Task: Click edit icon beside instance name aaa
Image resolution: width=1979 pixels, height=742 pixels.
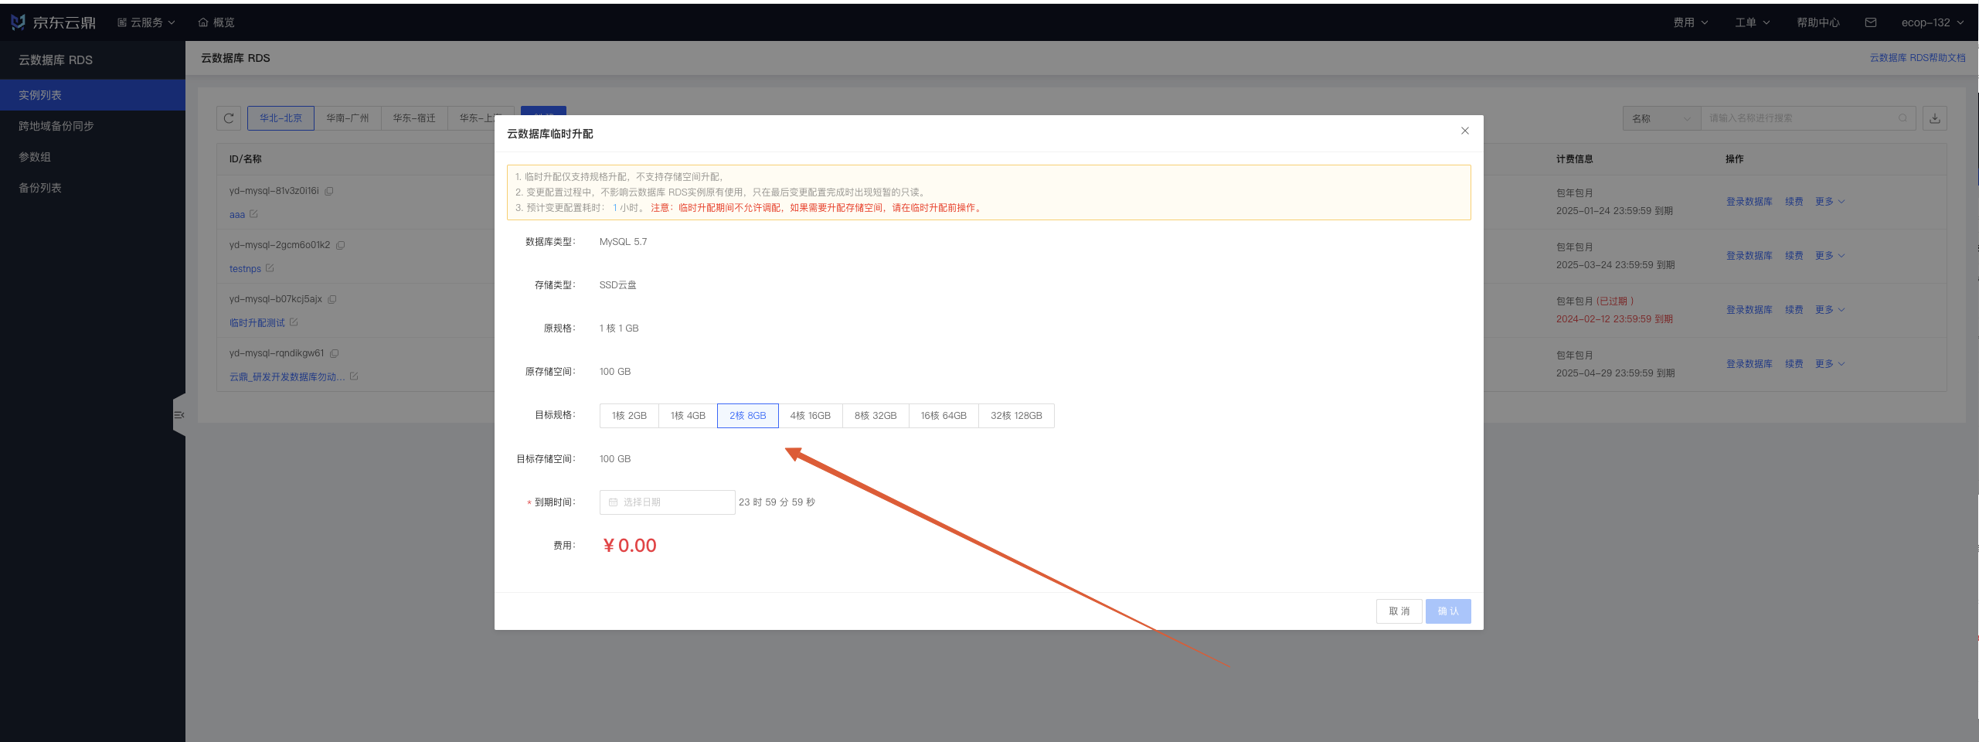Action: 254,214
